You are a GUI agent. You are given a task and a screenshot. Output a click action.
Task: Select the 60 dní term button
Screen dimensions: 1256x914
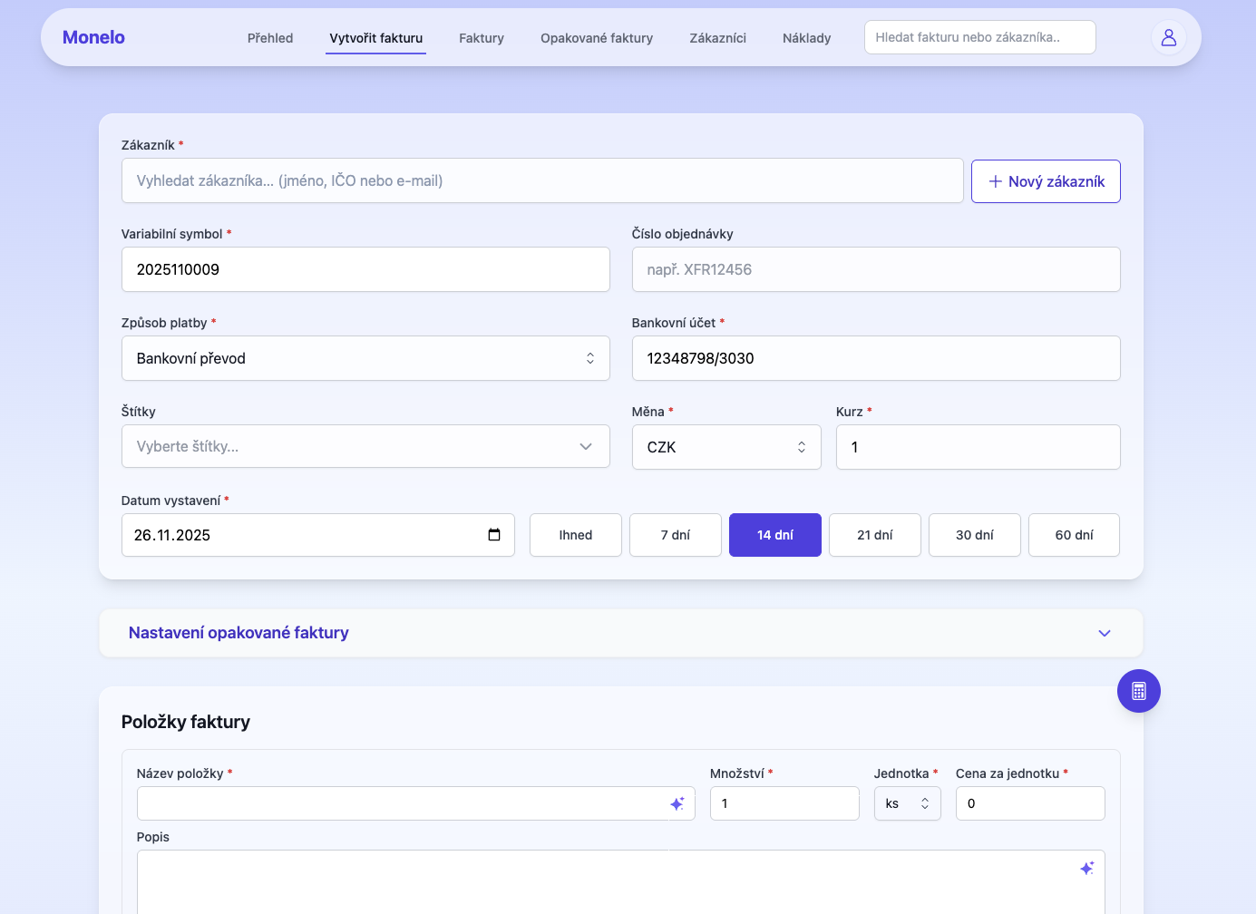1074,535
